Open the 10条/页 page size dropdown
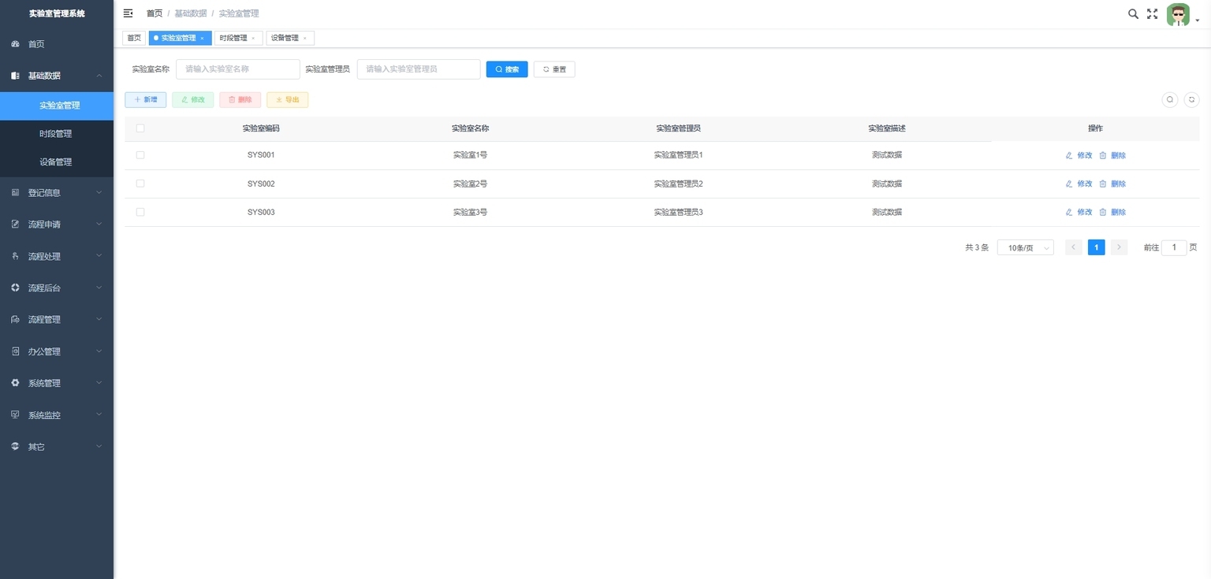This screenshot has height=579, width=1211. pos(1025,247)
